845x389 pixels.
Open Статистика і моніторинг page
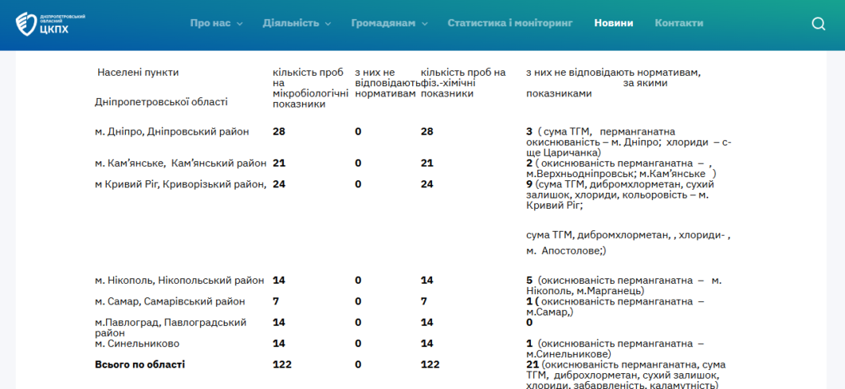[x=510, y=23]
